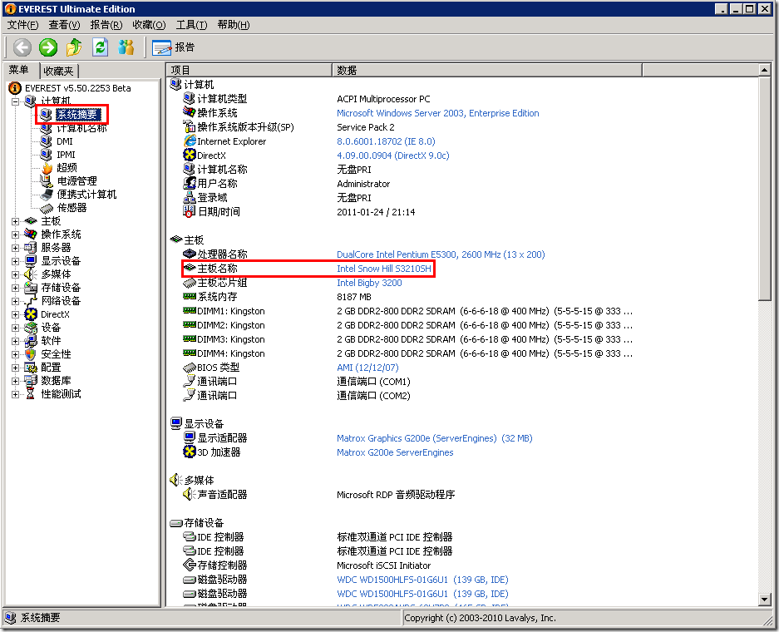This screenshot has height=632, width=779.
Task: Click the 网络设备 icon in tree
Action: pyautogui.click(x=31, y=301)
